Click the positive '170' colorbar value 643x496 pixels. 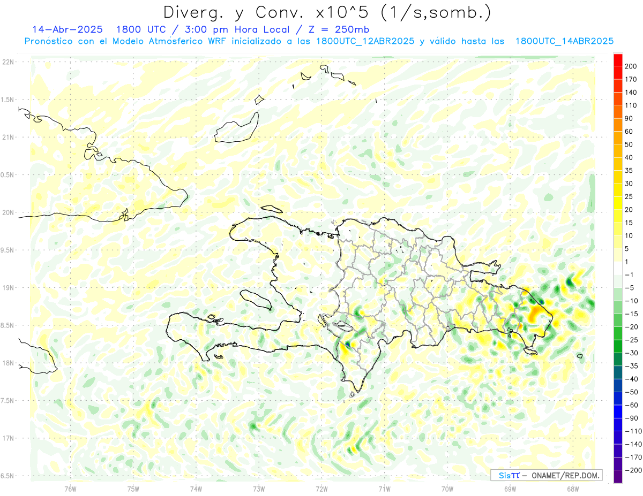click(x=631, y=80)
